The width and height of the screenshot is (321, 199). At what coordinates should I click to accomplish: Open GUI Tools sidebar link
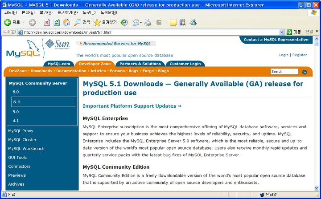pos(17,158)
